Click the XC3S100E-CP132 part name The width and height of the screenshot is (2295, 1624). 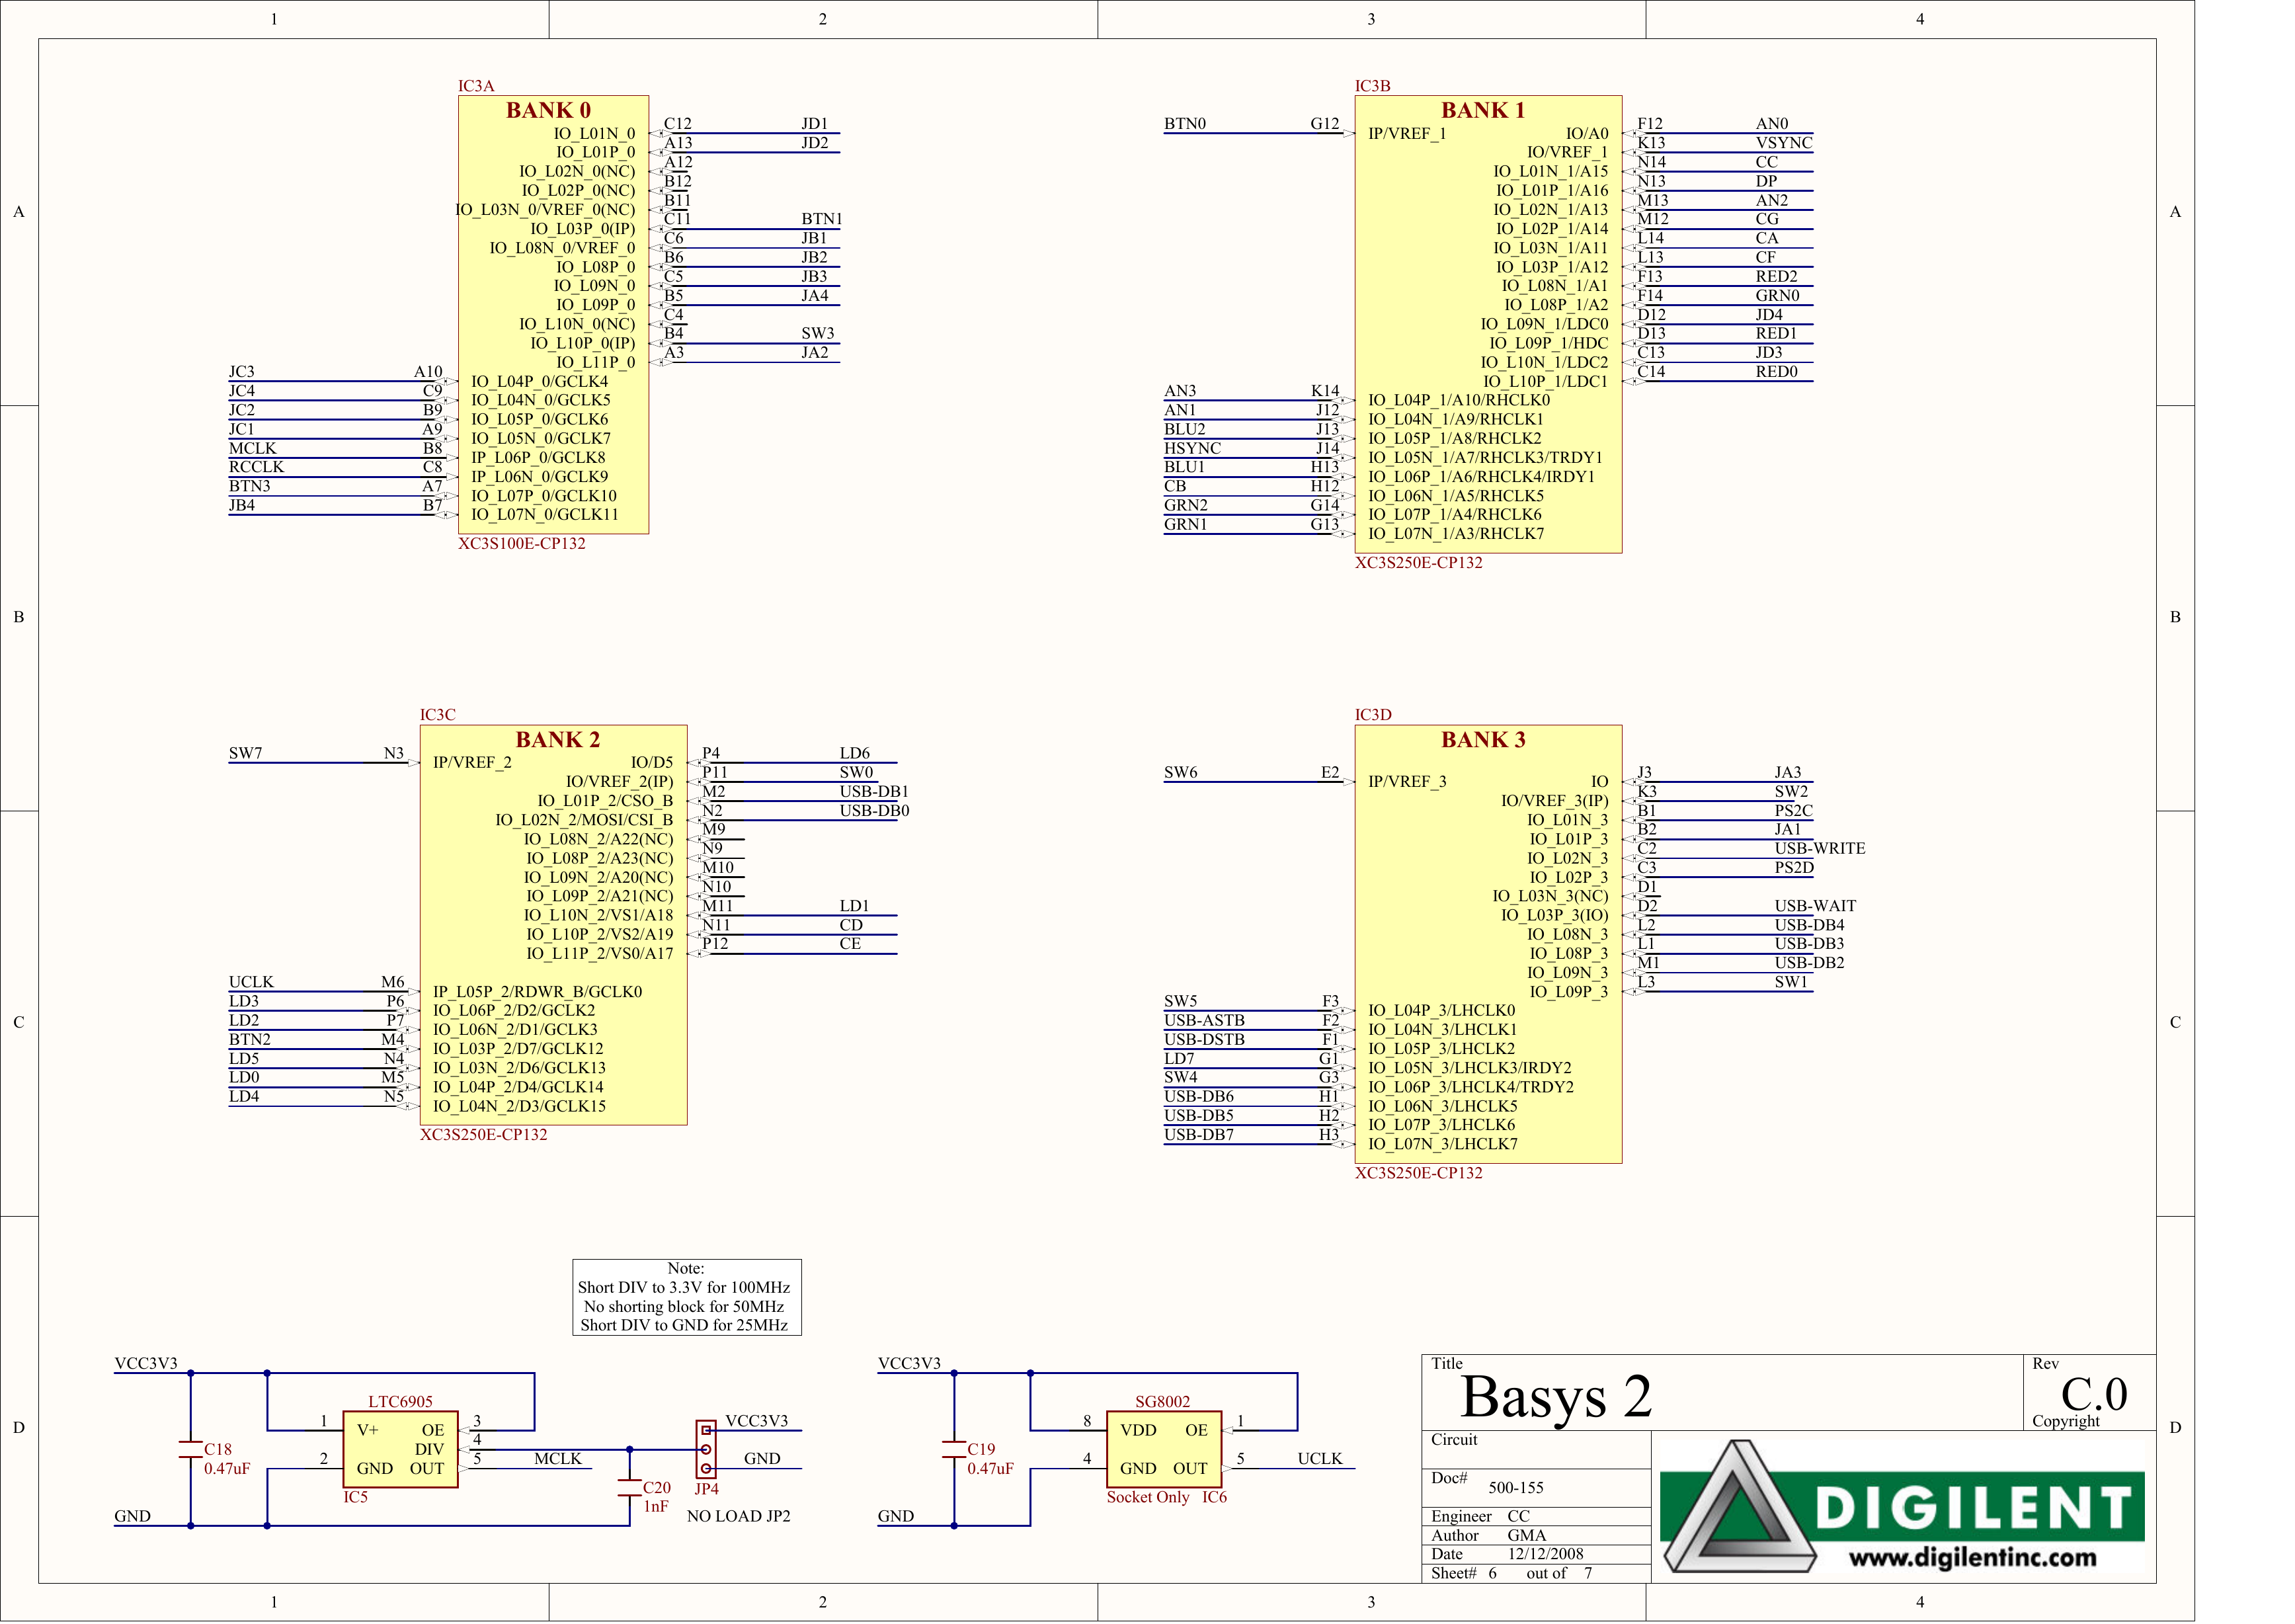(522, 543)
